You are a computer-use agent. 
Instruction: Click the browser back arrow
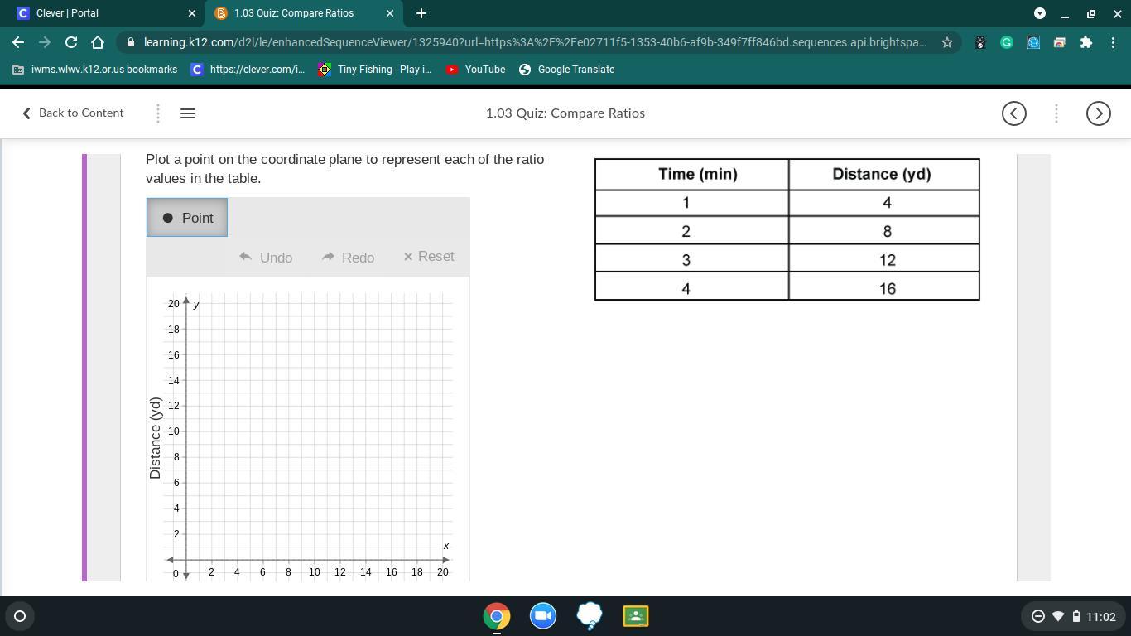[x=18, y=42]
